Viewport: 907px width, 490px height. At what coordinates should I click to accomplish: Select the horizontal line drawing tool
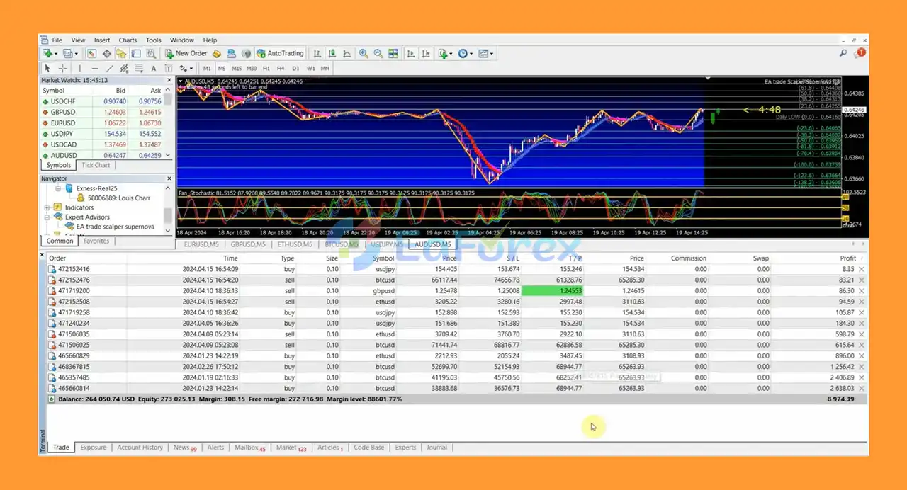(x=94, y=69)
